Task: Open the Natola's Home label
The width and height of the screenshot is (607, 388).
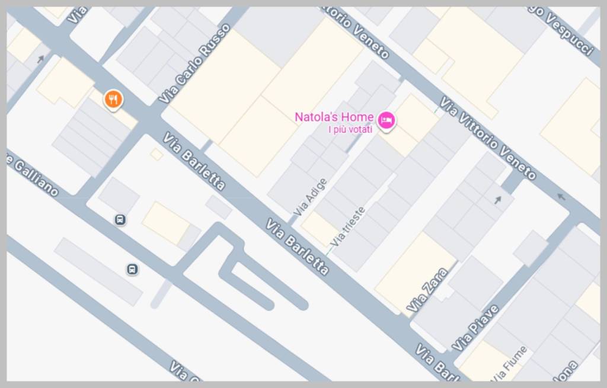Action: (334, 117)
